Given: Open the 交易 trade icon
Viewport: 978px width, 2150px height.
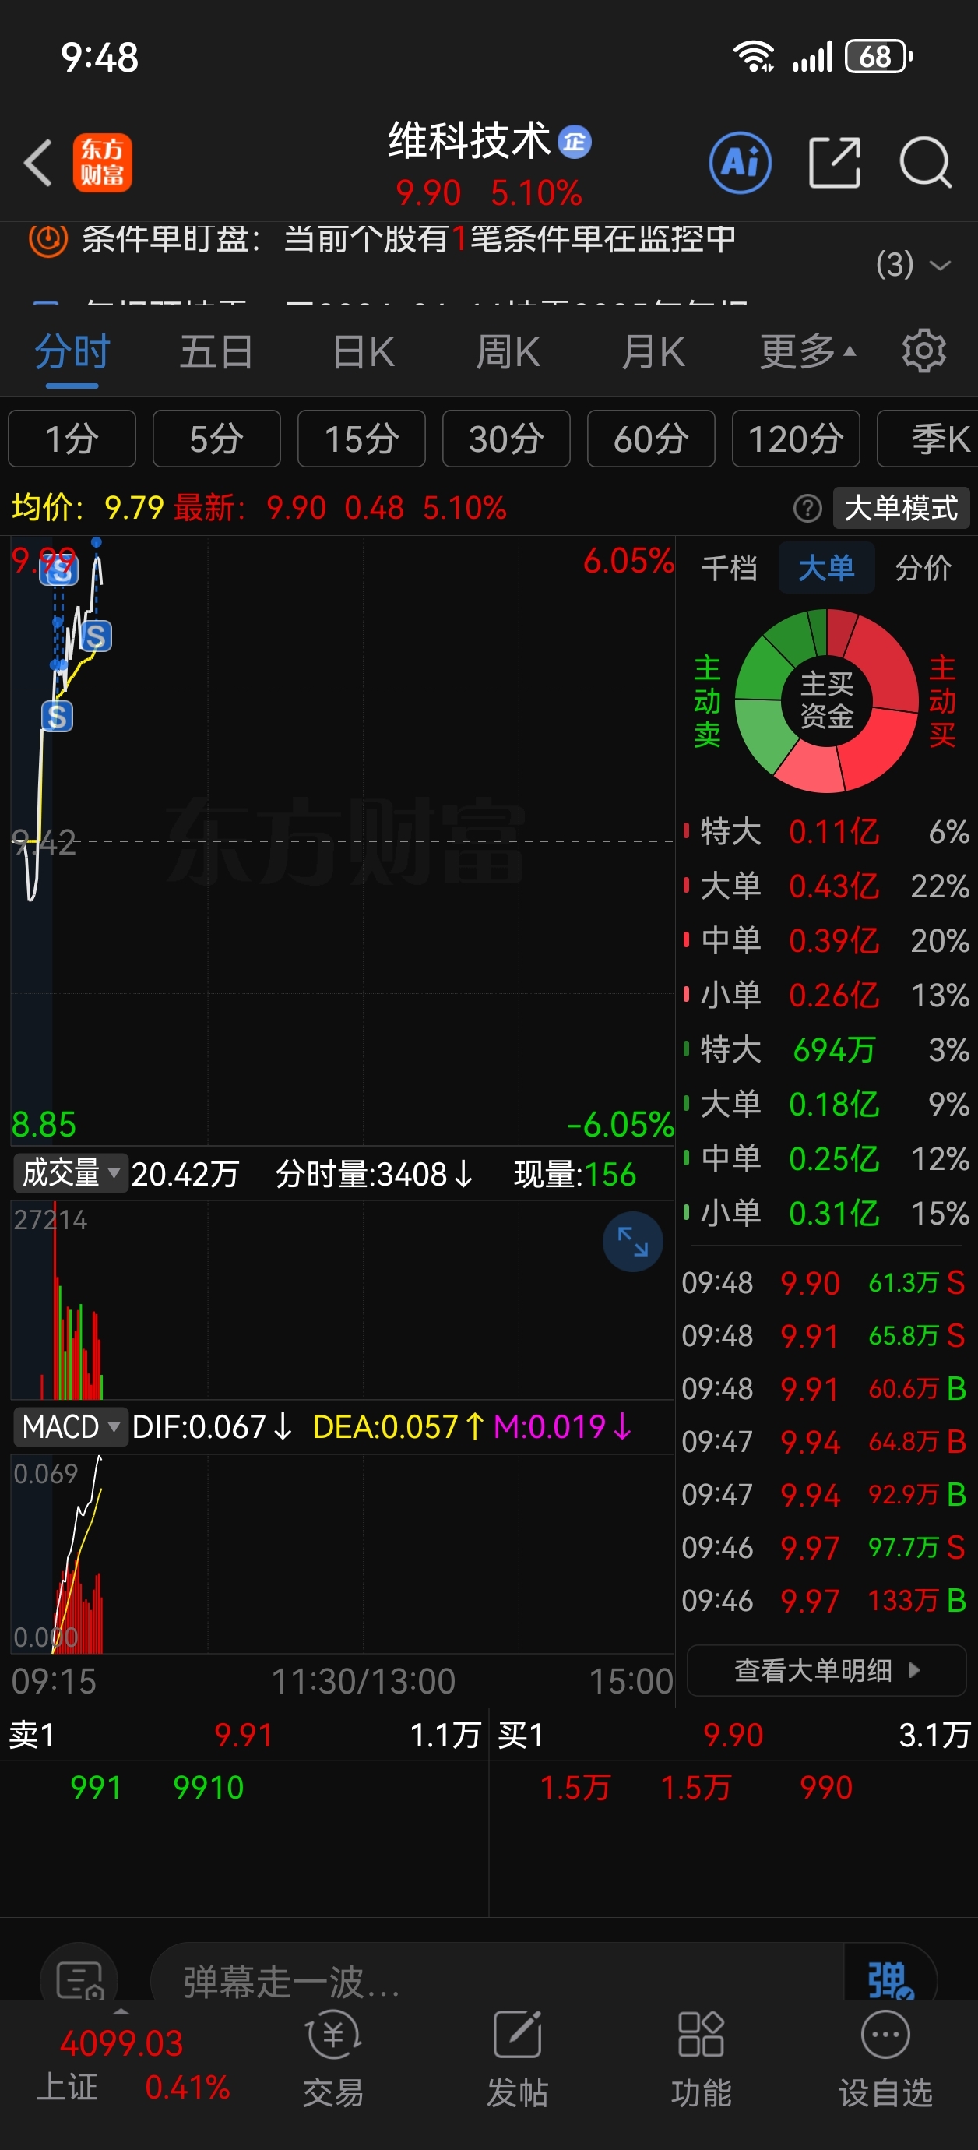Looking at the screenshot, I should click(333, 2059).
